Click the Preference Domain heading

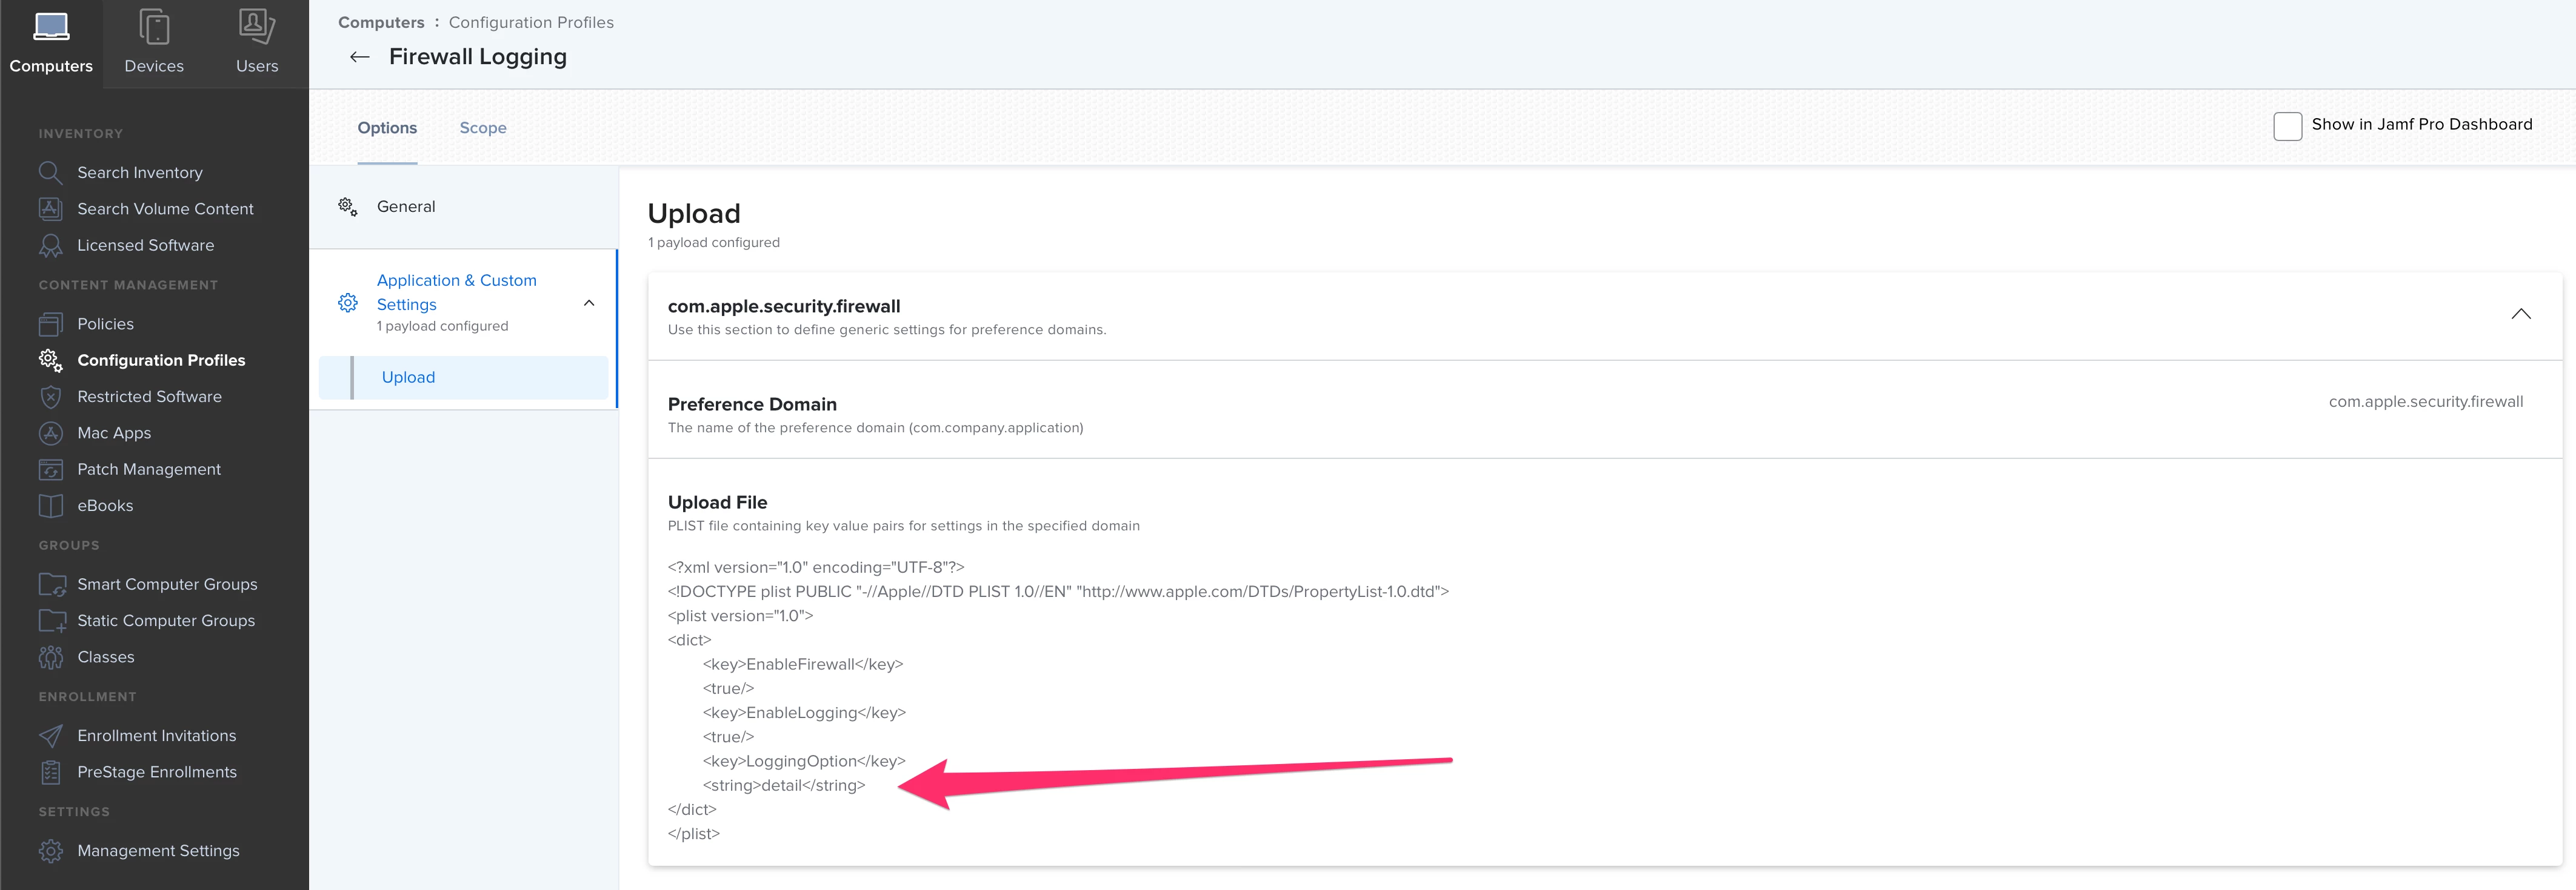click(x=752, y=404)
